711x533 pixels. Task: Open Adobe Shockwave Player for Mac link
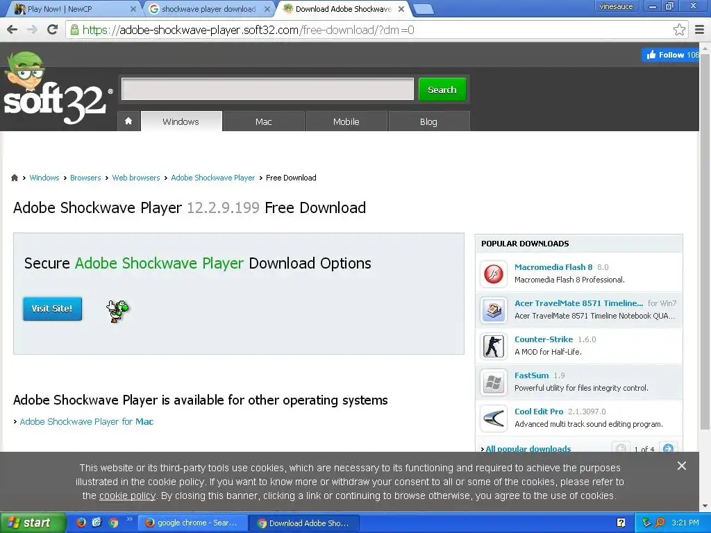87,421
